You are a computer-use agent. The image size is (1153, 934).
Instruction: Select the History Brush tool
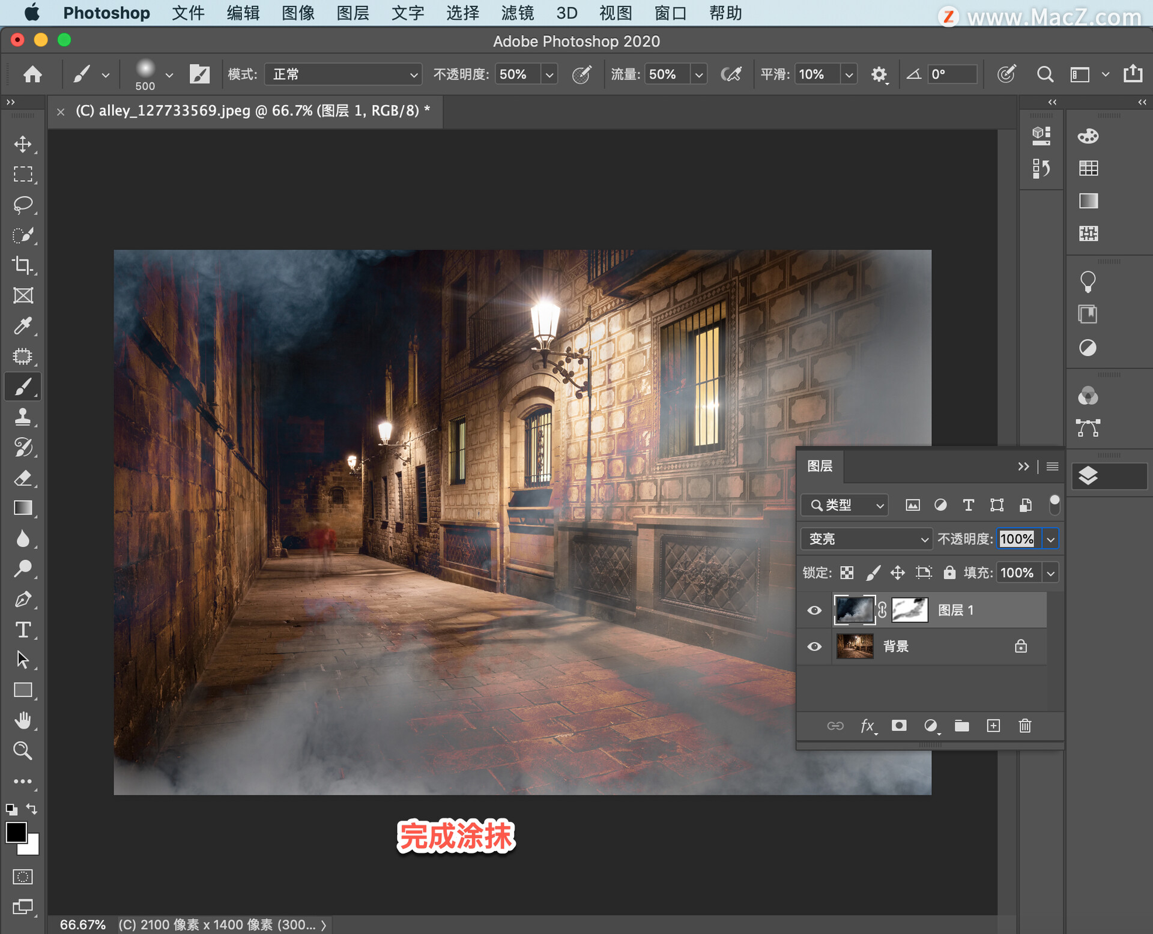click(23, 447)
